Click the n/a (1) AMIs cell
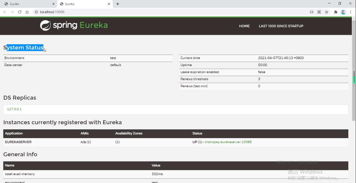This screenshot has width=356, height=183. [x=86, y=142]
